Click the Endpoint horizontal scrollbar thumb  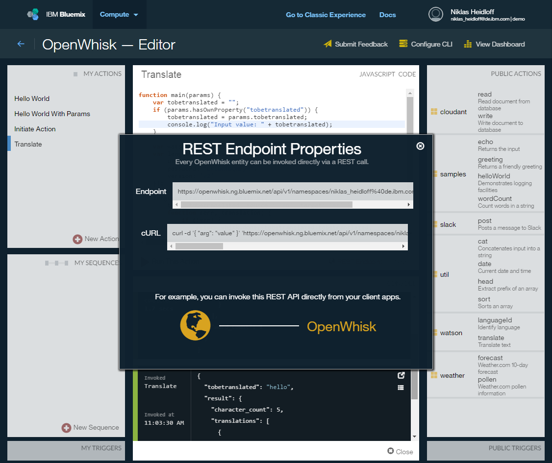pos(267,205)
